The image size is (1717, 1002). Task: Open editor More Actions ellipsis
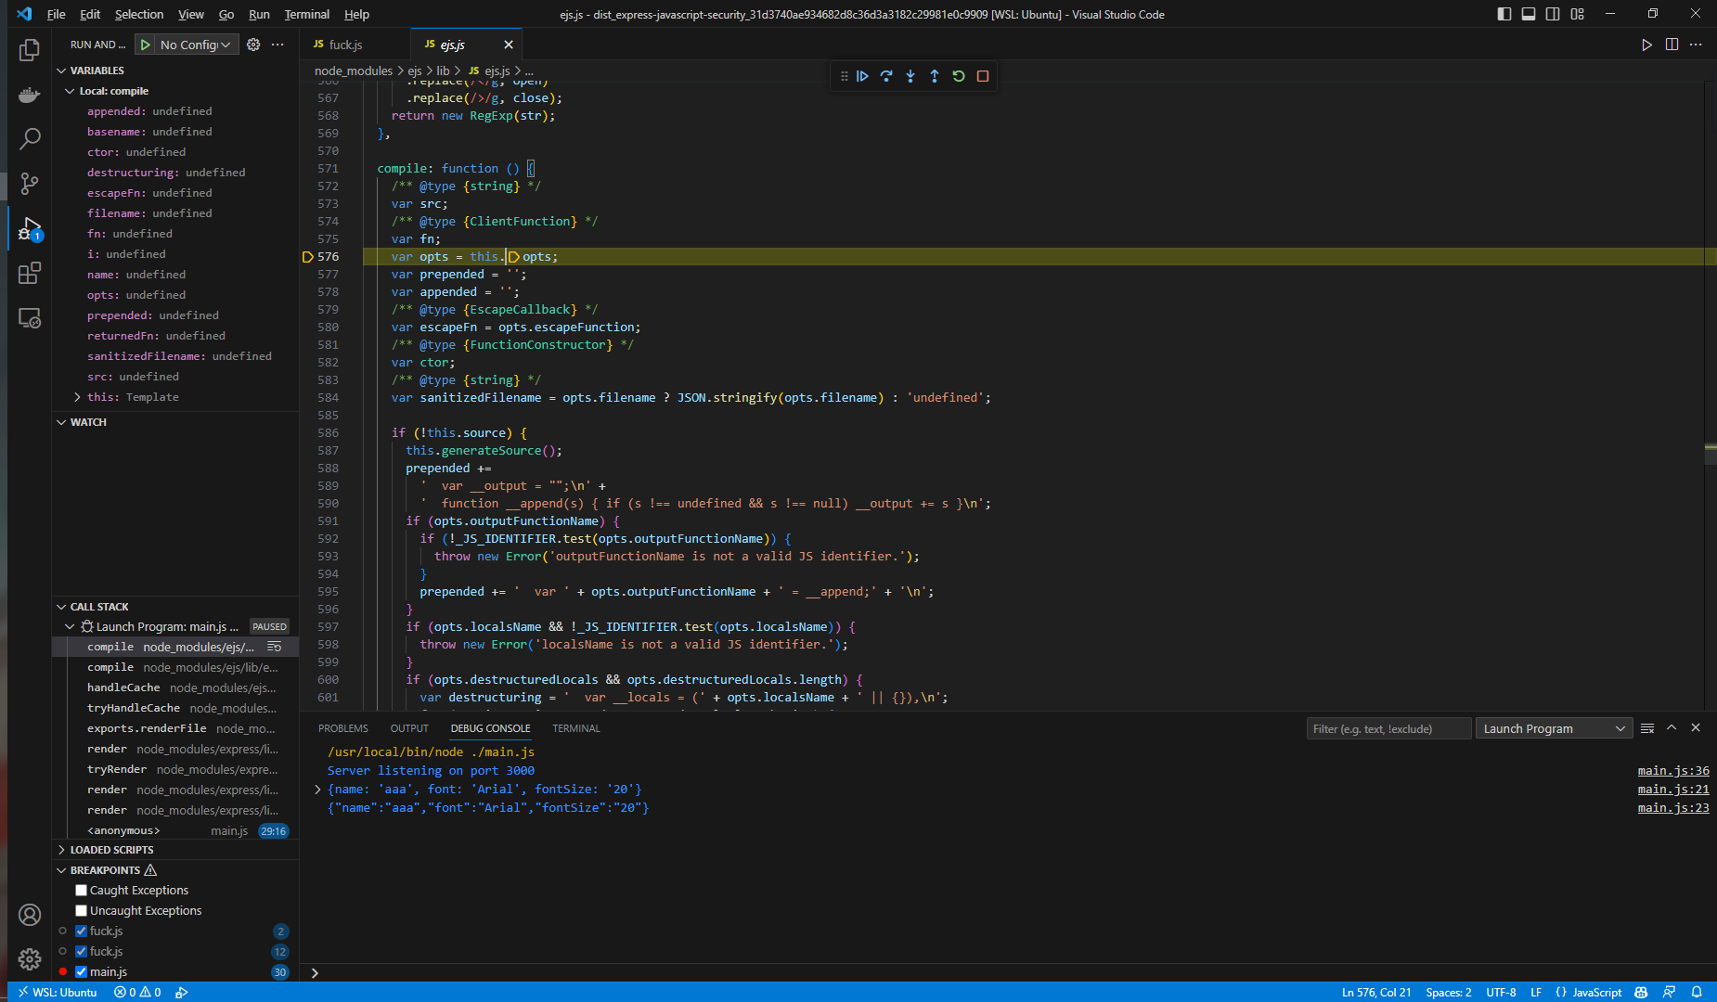pyautogui.click(x=1696, y=45)
